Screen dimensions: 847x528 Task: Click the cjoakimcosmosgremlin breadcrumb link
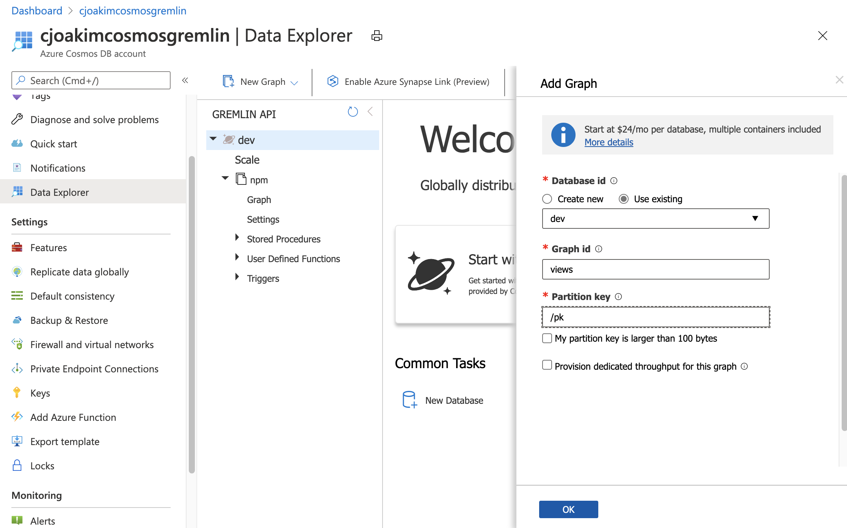(133, 11)
